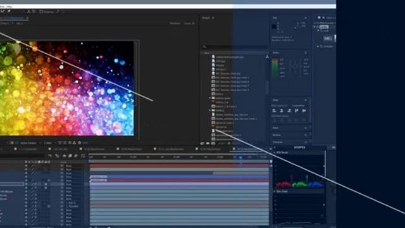Open the Info panel menu icon
This screenshot has height=228, width=405.
pyautogui.click(x=306, y=18)
